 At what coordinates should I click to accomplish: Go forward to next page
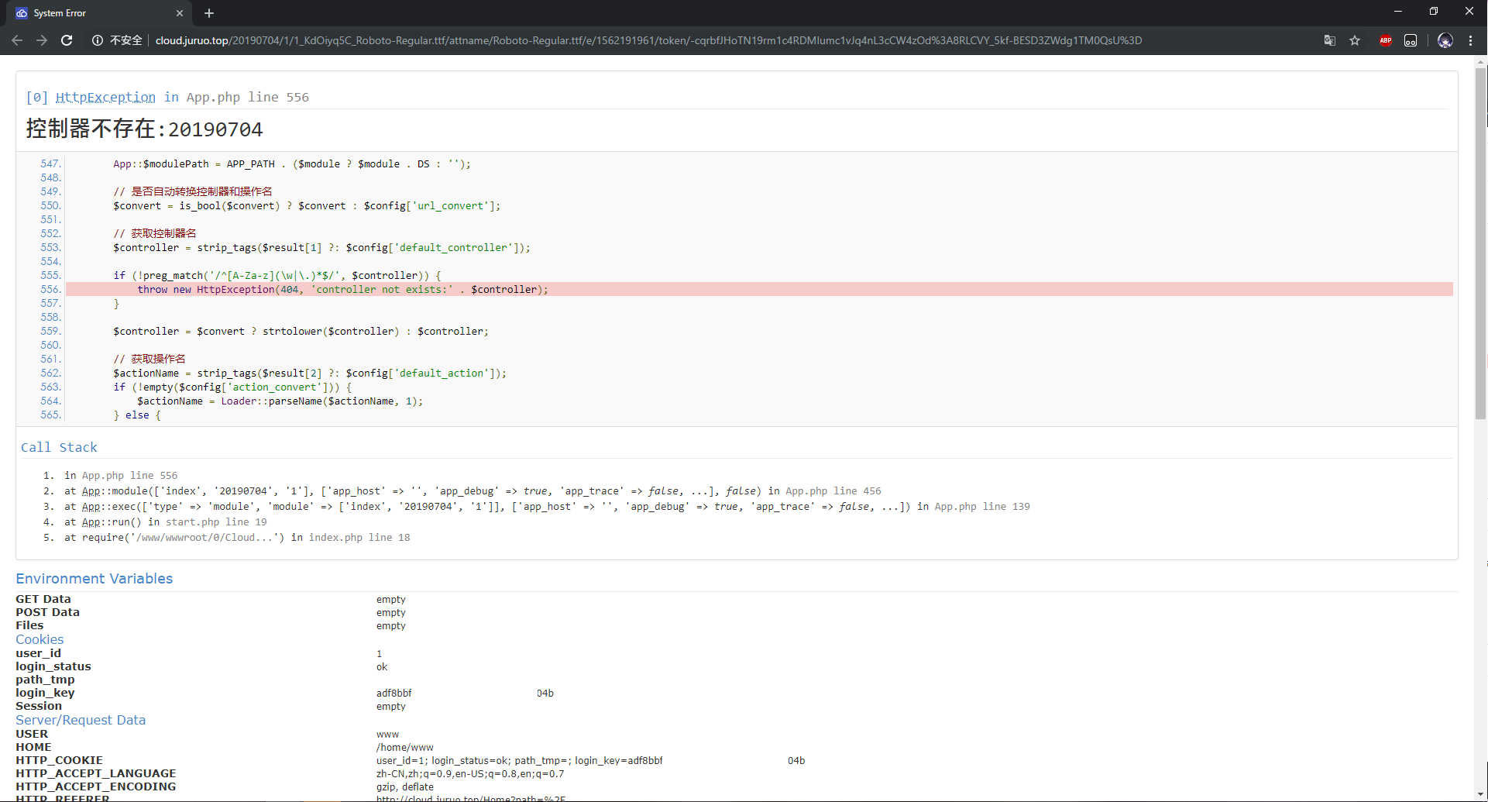tap(42, 40)
